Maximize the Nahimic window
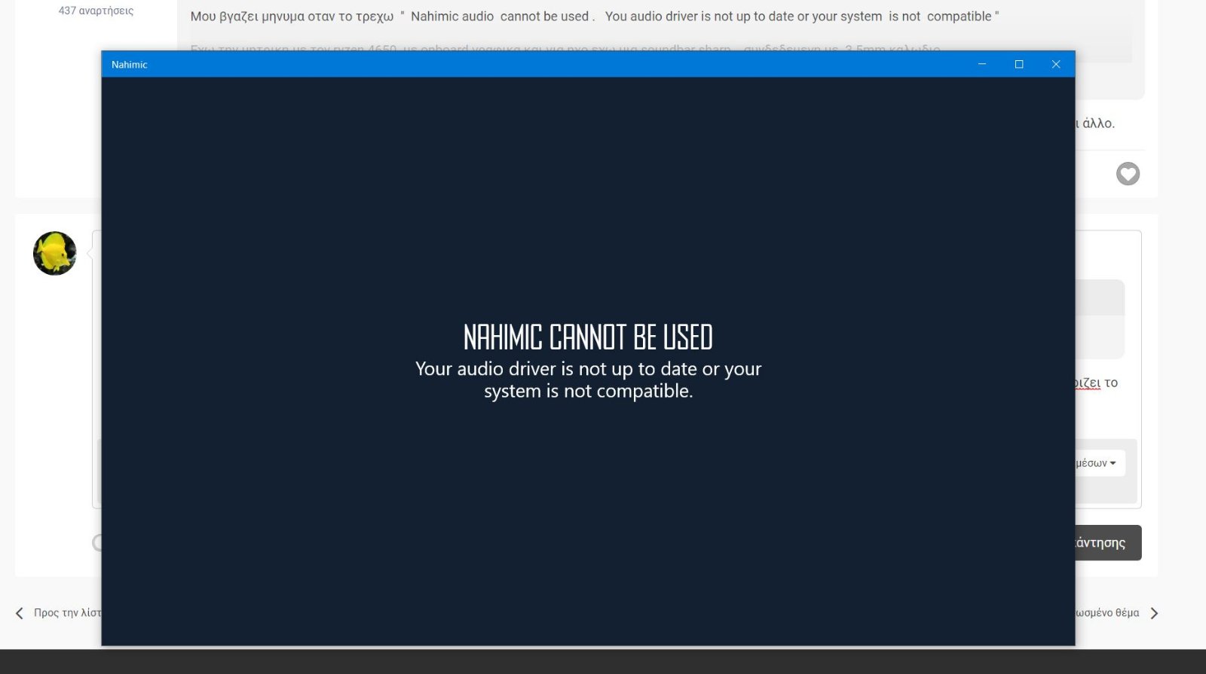1206x674 pixels. pos(1019,65)
